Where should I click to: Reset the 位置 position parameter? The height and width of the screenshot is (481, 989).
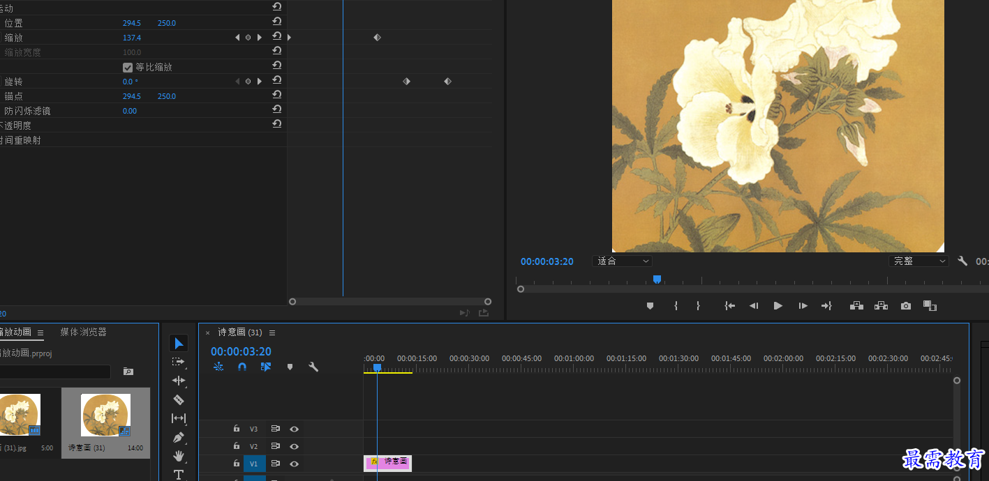click(x=277, y=22)
